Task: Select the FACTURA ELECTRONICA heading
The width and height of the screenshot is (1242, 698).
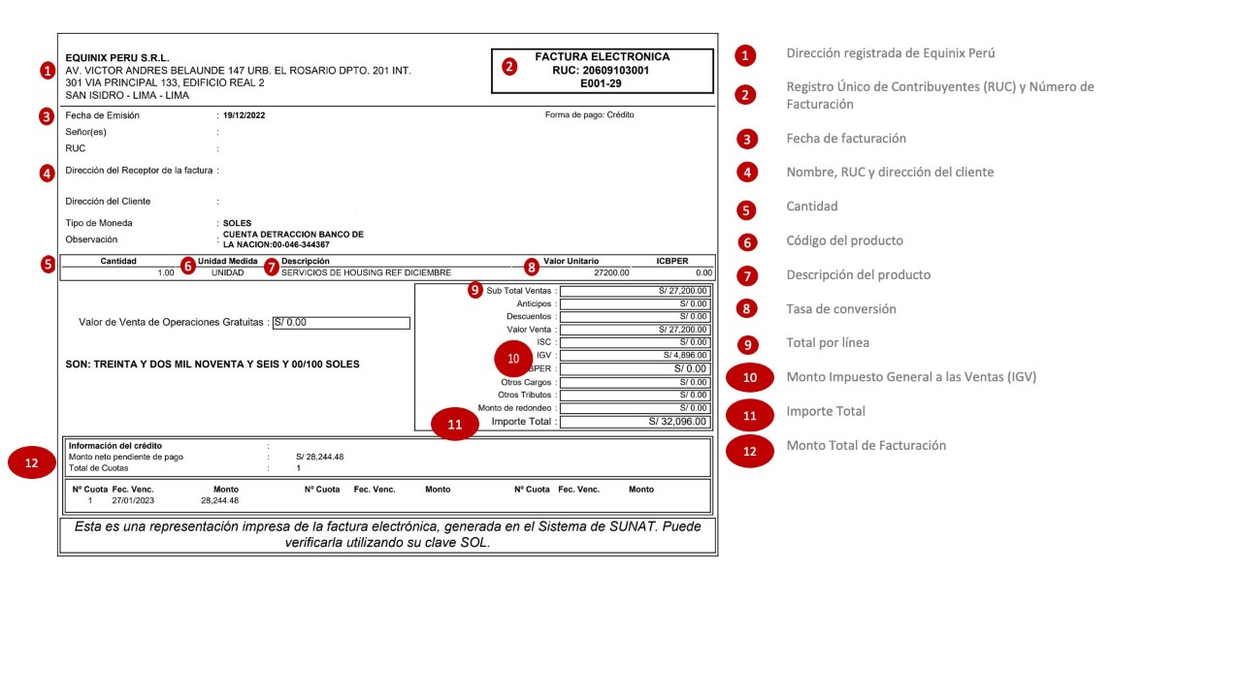Action: [x=603, y=57]
